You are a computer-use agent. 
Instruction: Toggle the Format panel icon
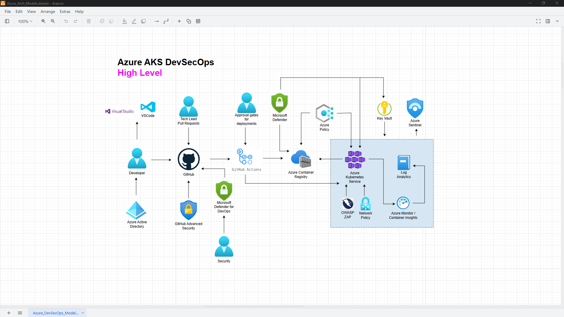548,21
